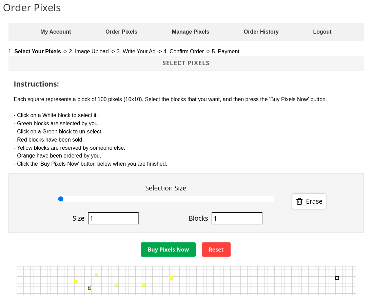Select the block showing the "M" logo ad
The image size is (372, 295).
coord(90,288)
